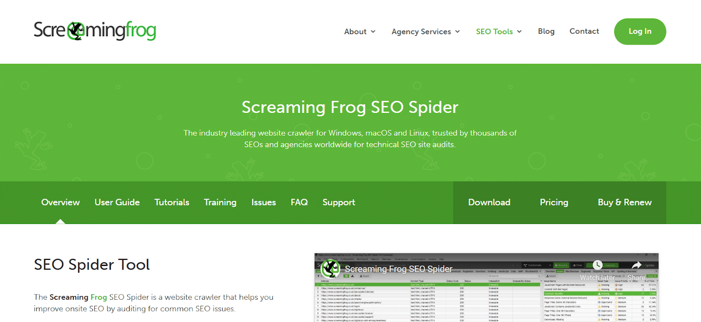Expand the About dropdown menu
Screen dimensions: 701x322
click(x=360, y=31)
